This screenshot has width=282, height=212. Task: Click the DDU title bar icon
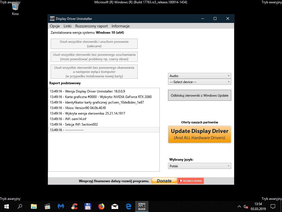point(52,18)
